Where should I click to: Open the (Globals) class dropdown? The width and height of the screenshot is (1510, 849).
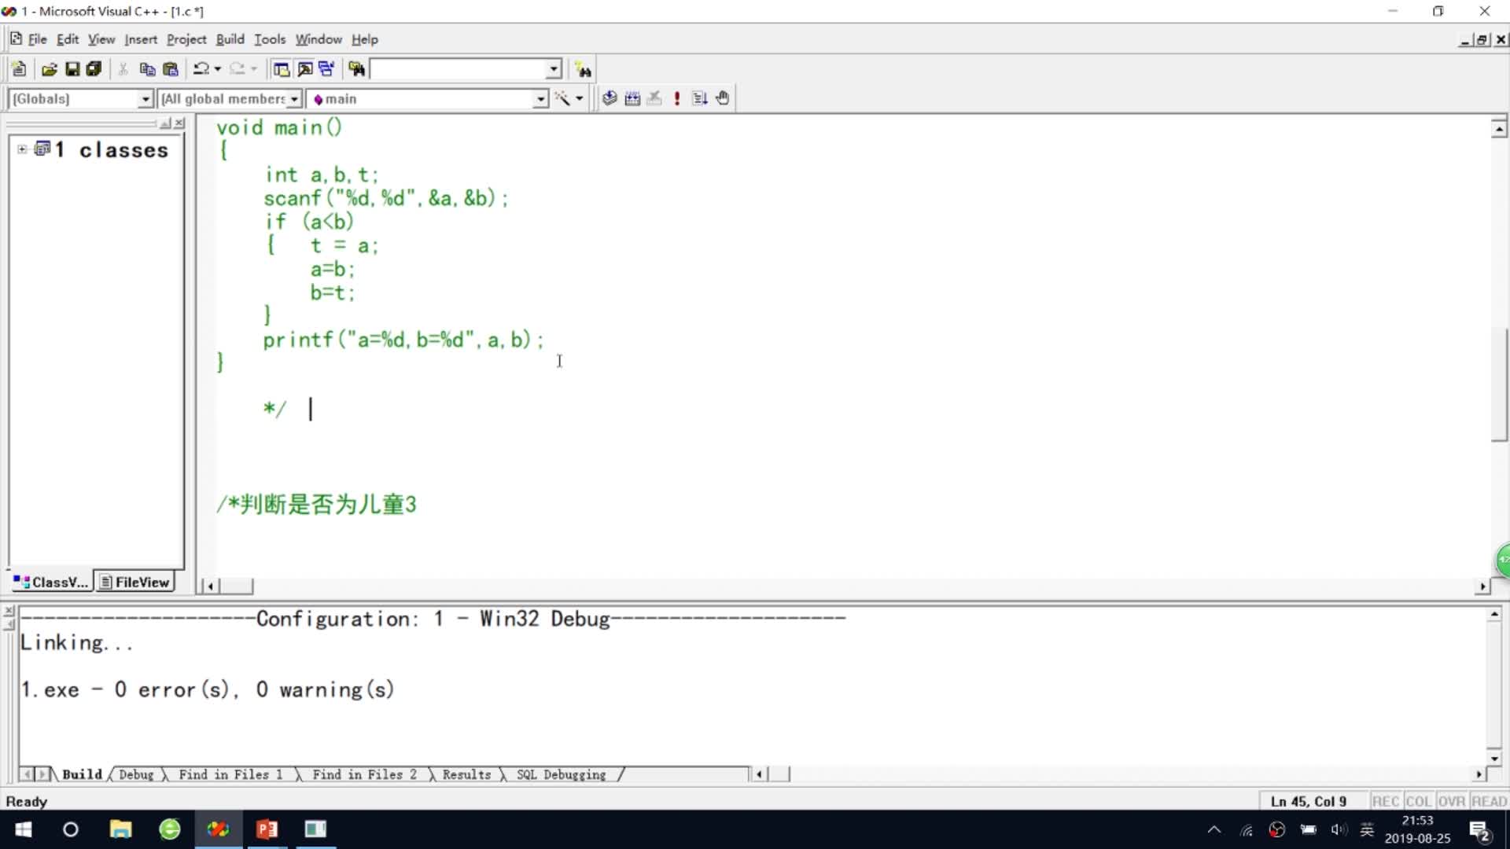145,99
